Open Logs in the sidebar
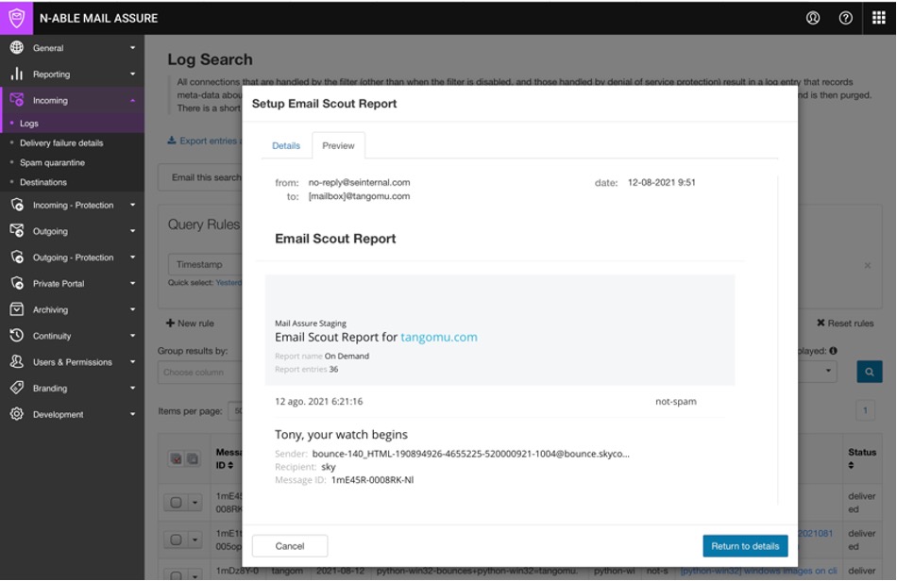897x581 pixels. pos(28,123)
